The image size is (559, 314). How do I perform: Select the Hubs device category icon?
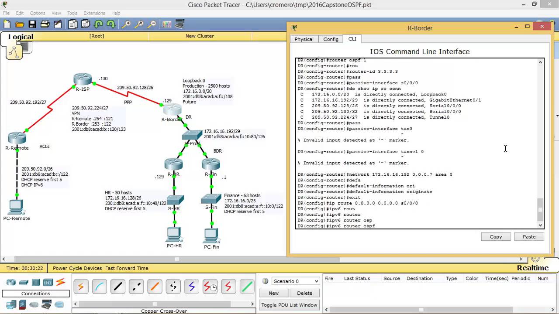tap(36, 282)
